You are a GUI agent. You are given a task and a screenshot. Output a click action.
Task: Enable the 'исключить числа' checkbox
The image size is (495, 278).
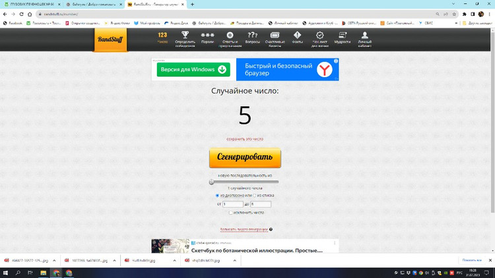(230, 213)
